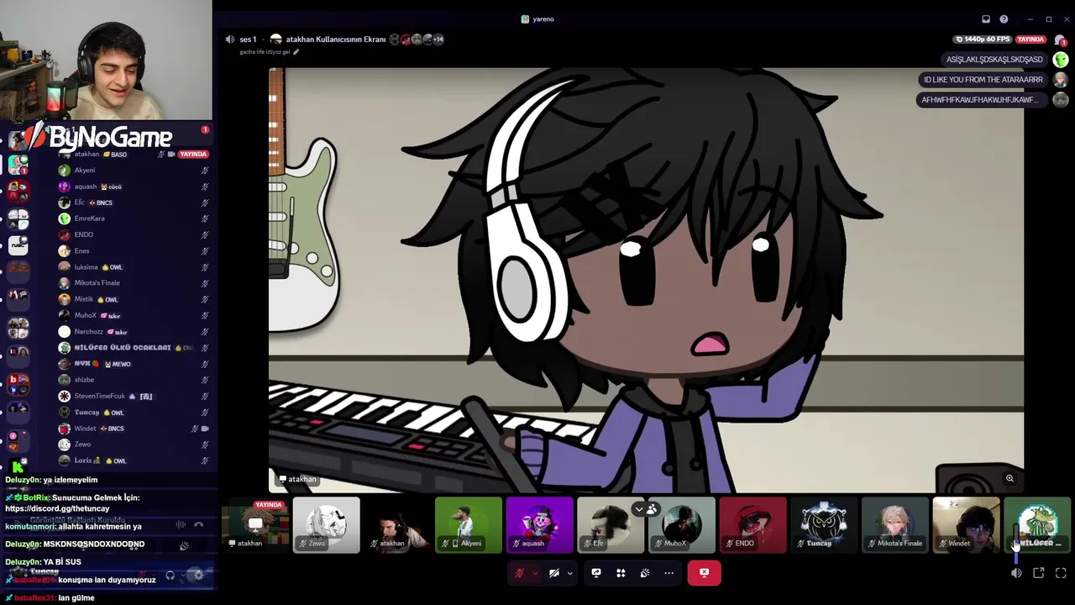Click the muted mic icon beside Akyeni
Image resolution: width=1075 pixels, height=605 pixels.
click(205, 171)
